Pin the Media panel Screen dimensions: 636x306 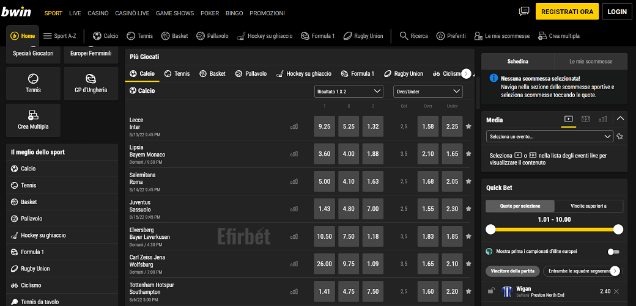619,137
